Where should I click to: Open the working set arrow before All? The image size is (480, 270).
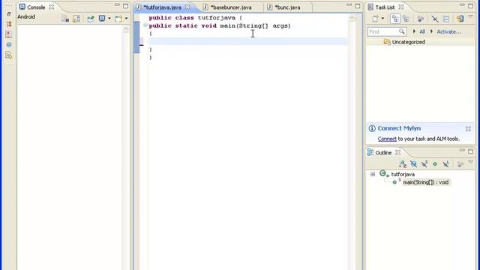[414, 31]
